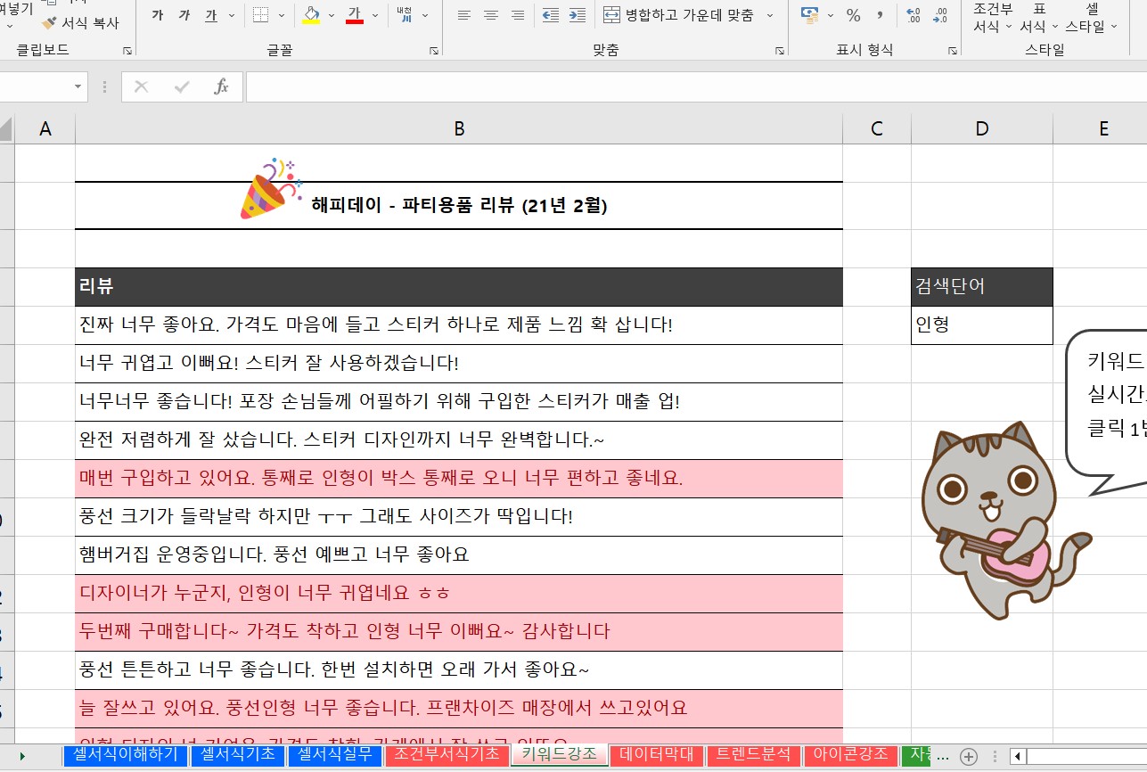The width and height of the screenshot is (1147, 772).
Task: Open Format as Table (표 서식) menu
Action: (x=1037, y=18)
